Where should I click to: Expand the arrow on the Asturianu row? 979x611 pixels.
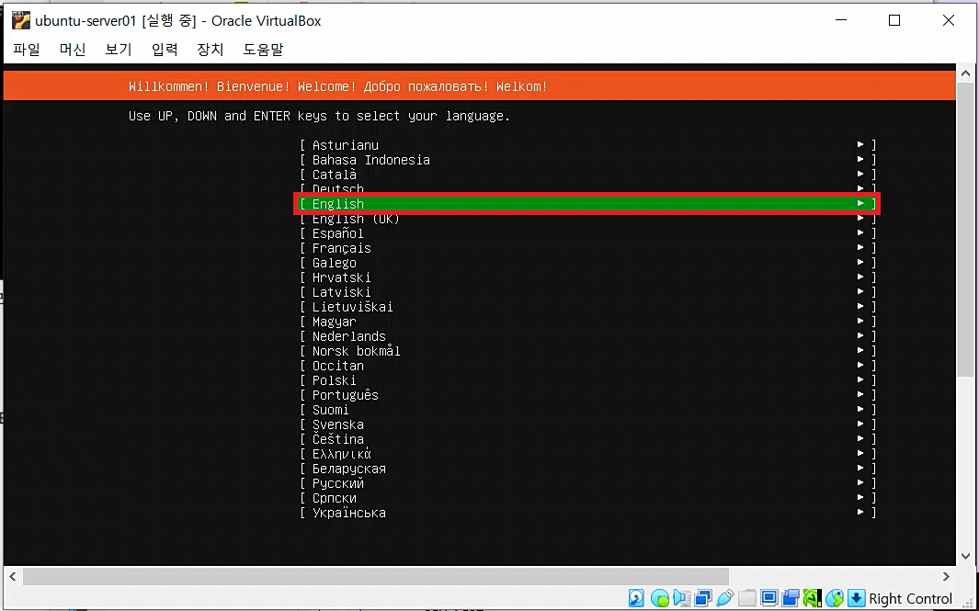coord(860,145)
